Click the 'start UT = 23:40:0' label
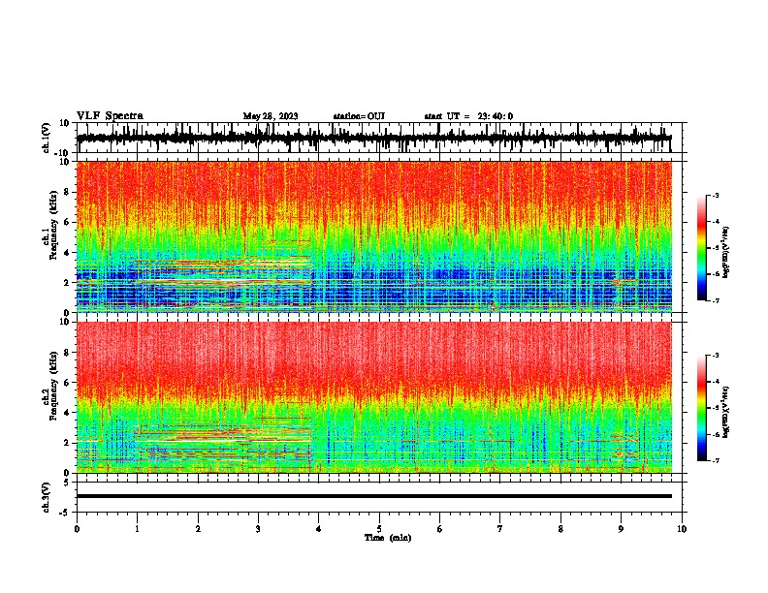The width and height of the screenshot is (768, 593). pos(468,116)
